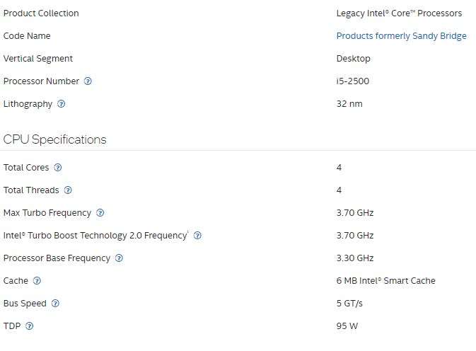Show help for Processor Base Frequency
Viewport: 476px width, 351px height.
(x=119, y=258)
